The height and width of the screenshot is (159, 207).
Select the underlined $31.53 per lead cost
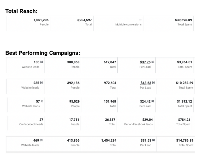pos(145,141)
